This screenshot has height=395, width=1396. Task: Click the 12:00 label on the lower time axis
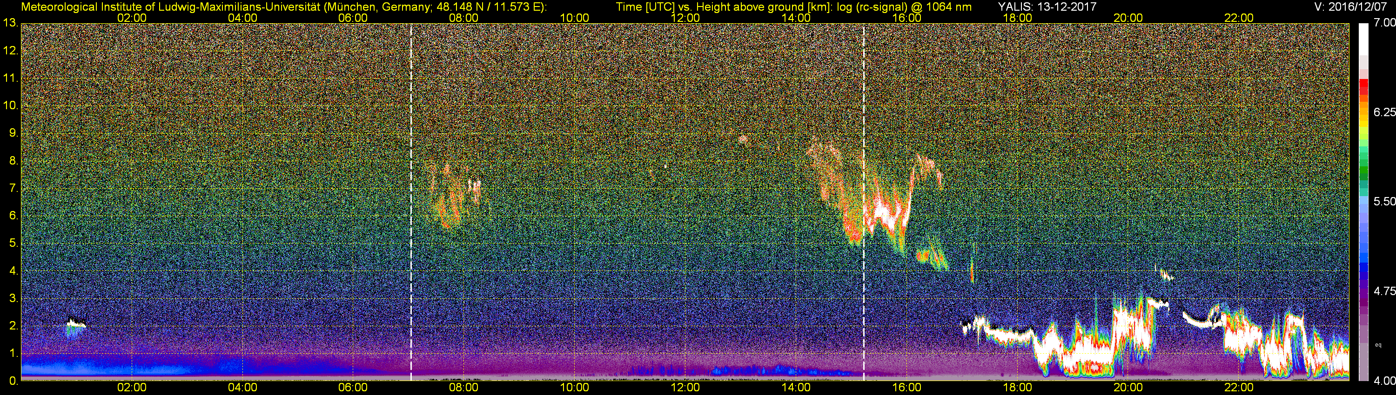[685, 388]
